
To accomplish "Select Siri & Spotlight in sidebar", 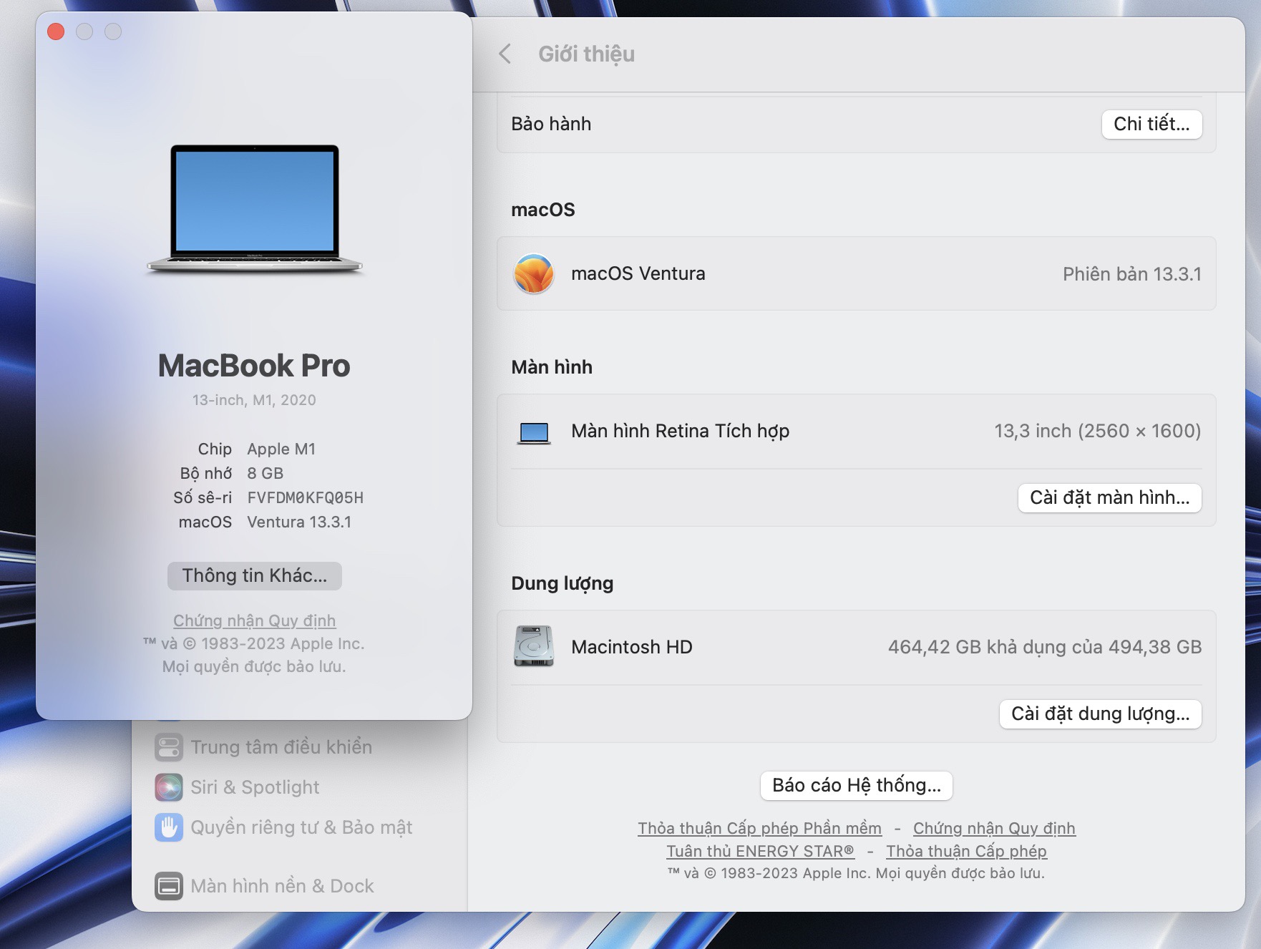I will pos(255,787).
